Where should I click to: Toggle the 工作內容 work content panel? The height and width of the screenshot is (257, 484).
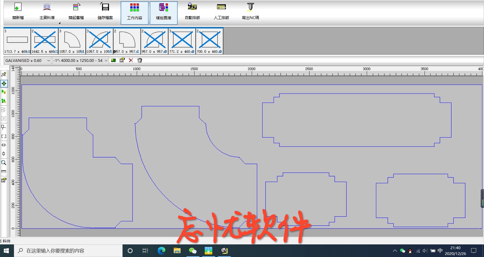tap(134, 13)
